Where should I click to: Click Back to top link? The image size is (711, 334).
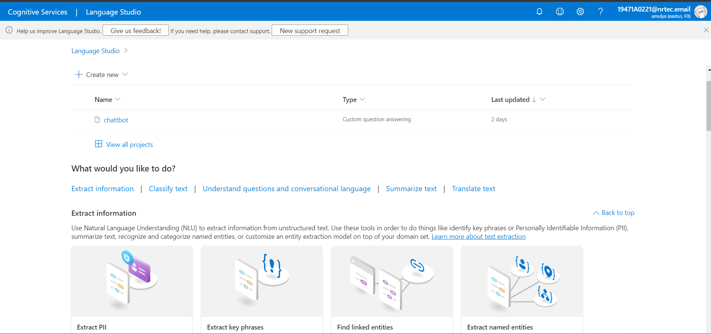pos(614,213)
